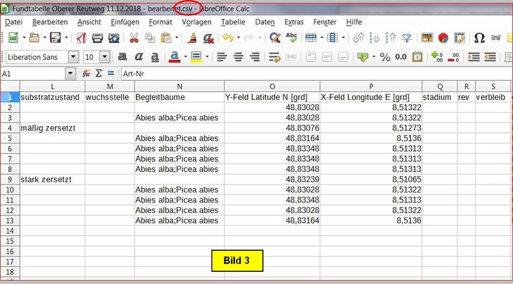Click the Redo arrow
513x284 pixels.
pos(249,38)
